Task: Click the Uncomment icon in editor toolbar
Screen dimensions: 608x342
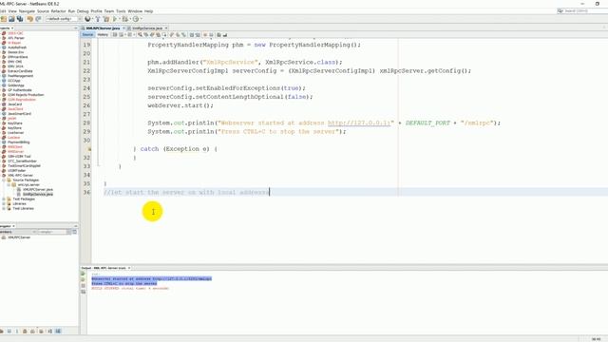Action: click(225, 35)
